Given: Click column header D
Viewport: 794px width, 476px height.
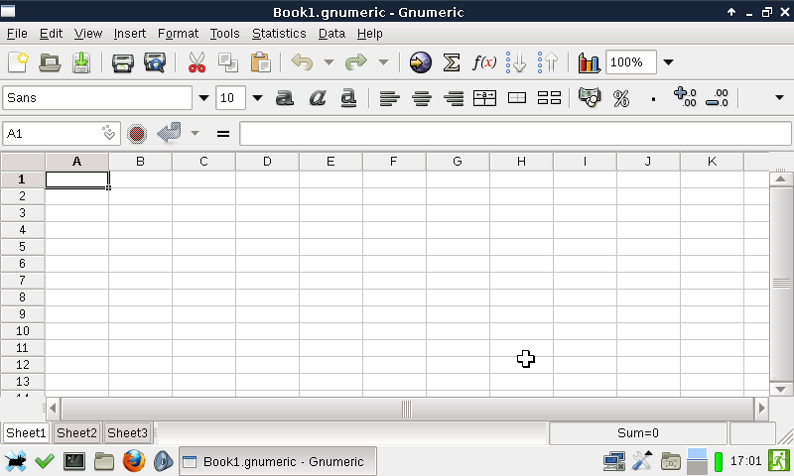Looking at the screenshot, I should click(x=267, y=161).
